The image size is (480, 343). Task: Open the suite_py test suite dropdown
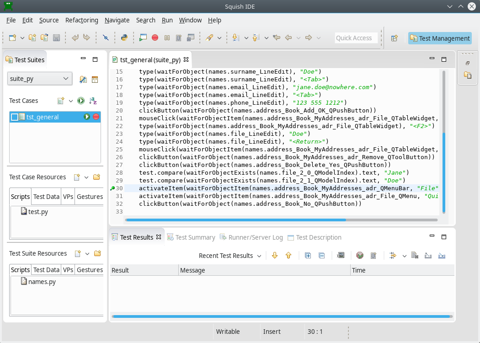40,79
